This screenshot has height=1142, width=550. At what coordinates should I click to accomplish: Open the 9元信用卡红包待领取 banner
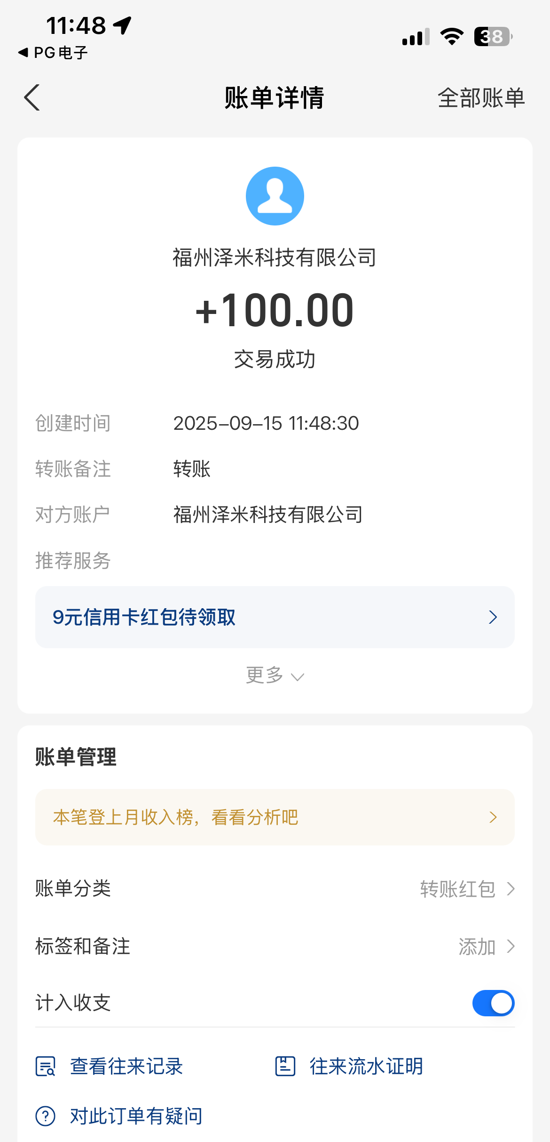tap(275, 617)
